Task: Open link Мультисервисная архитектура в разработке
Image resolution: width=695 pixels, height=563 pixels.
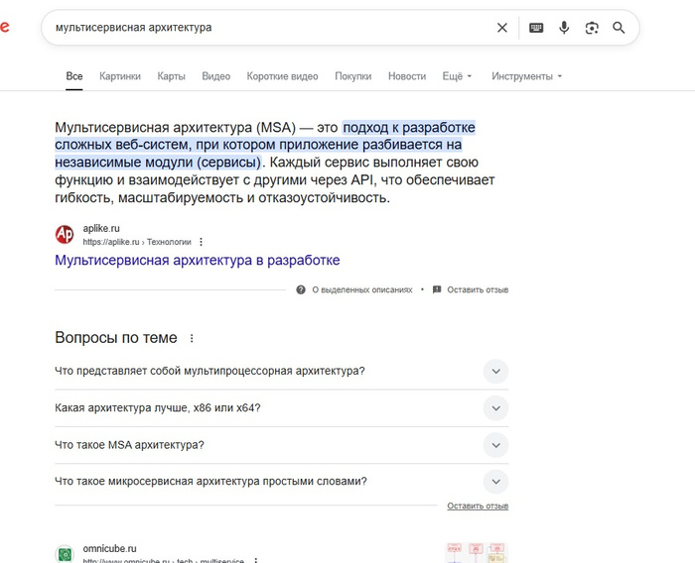Action: [x=197, y=261]
